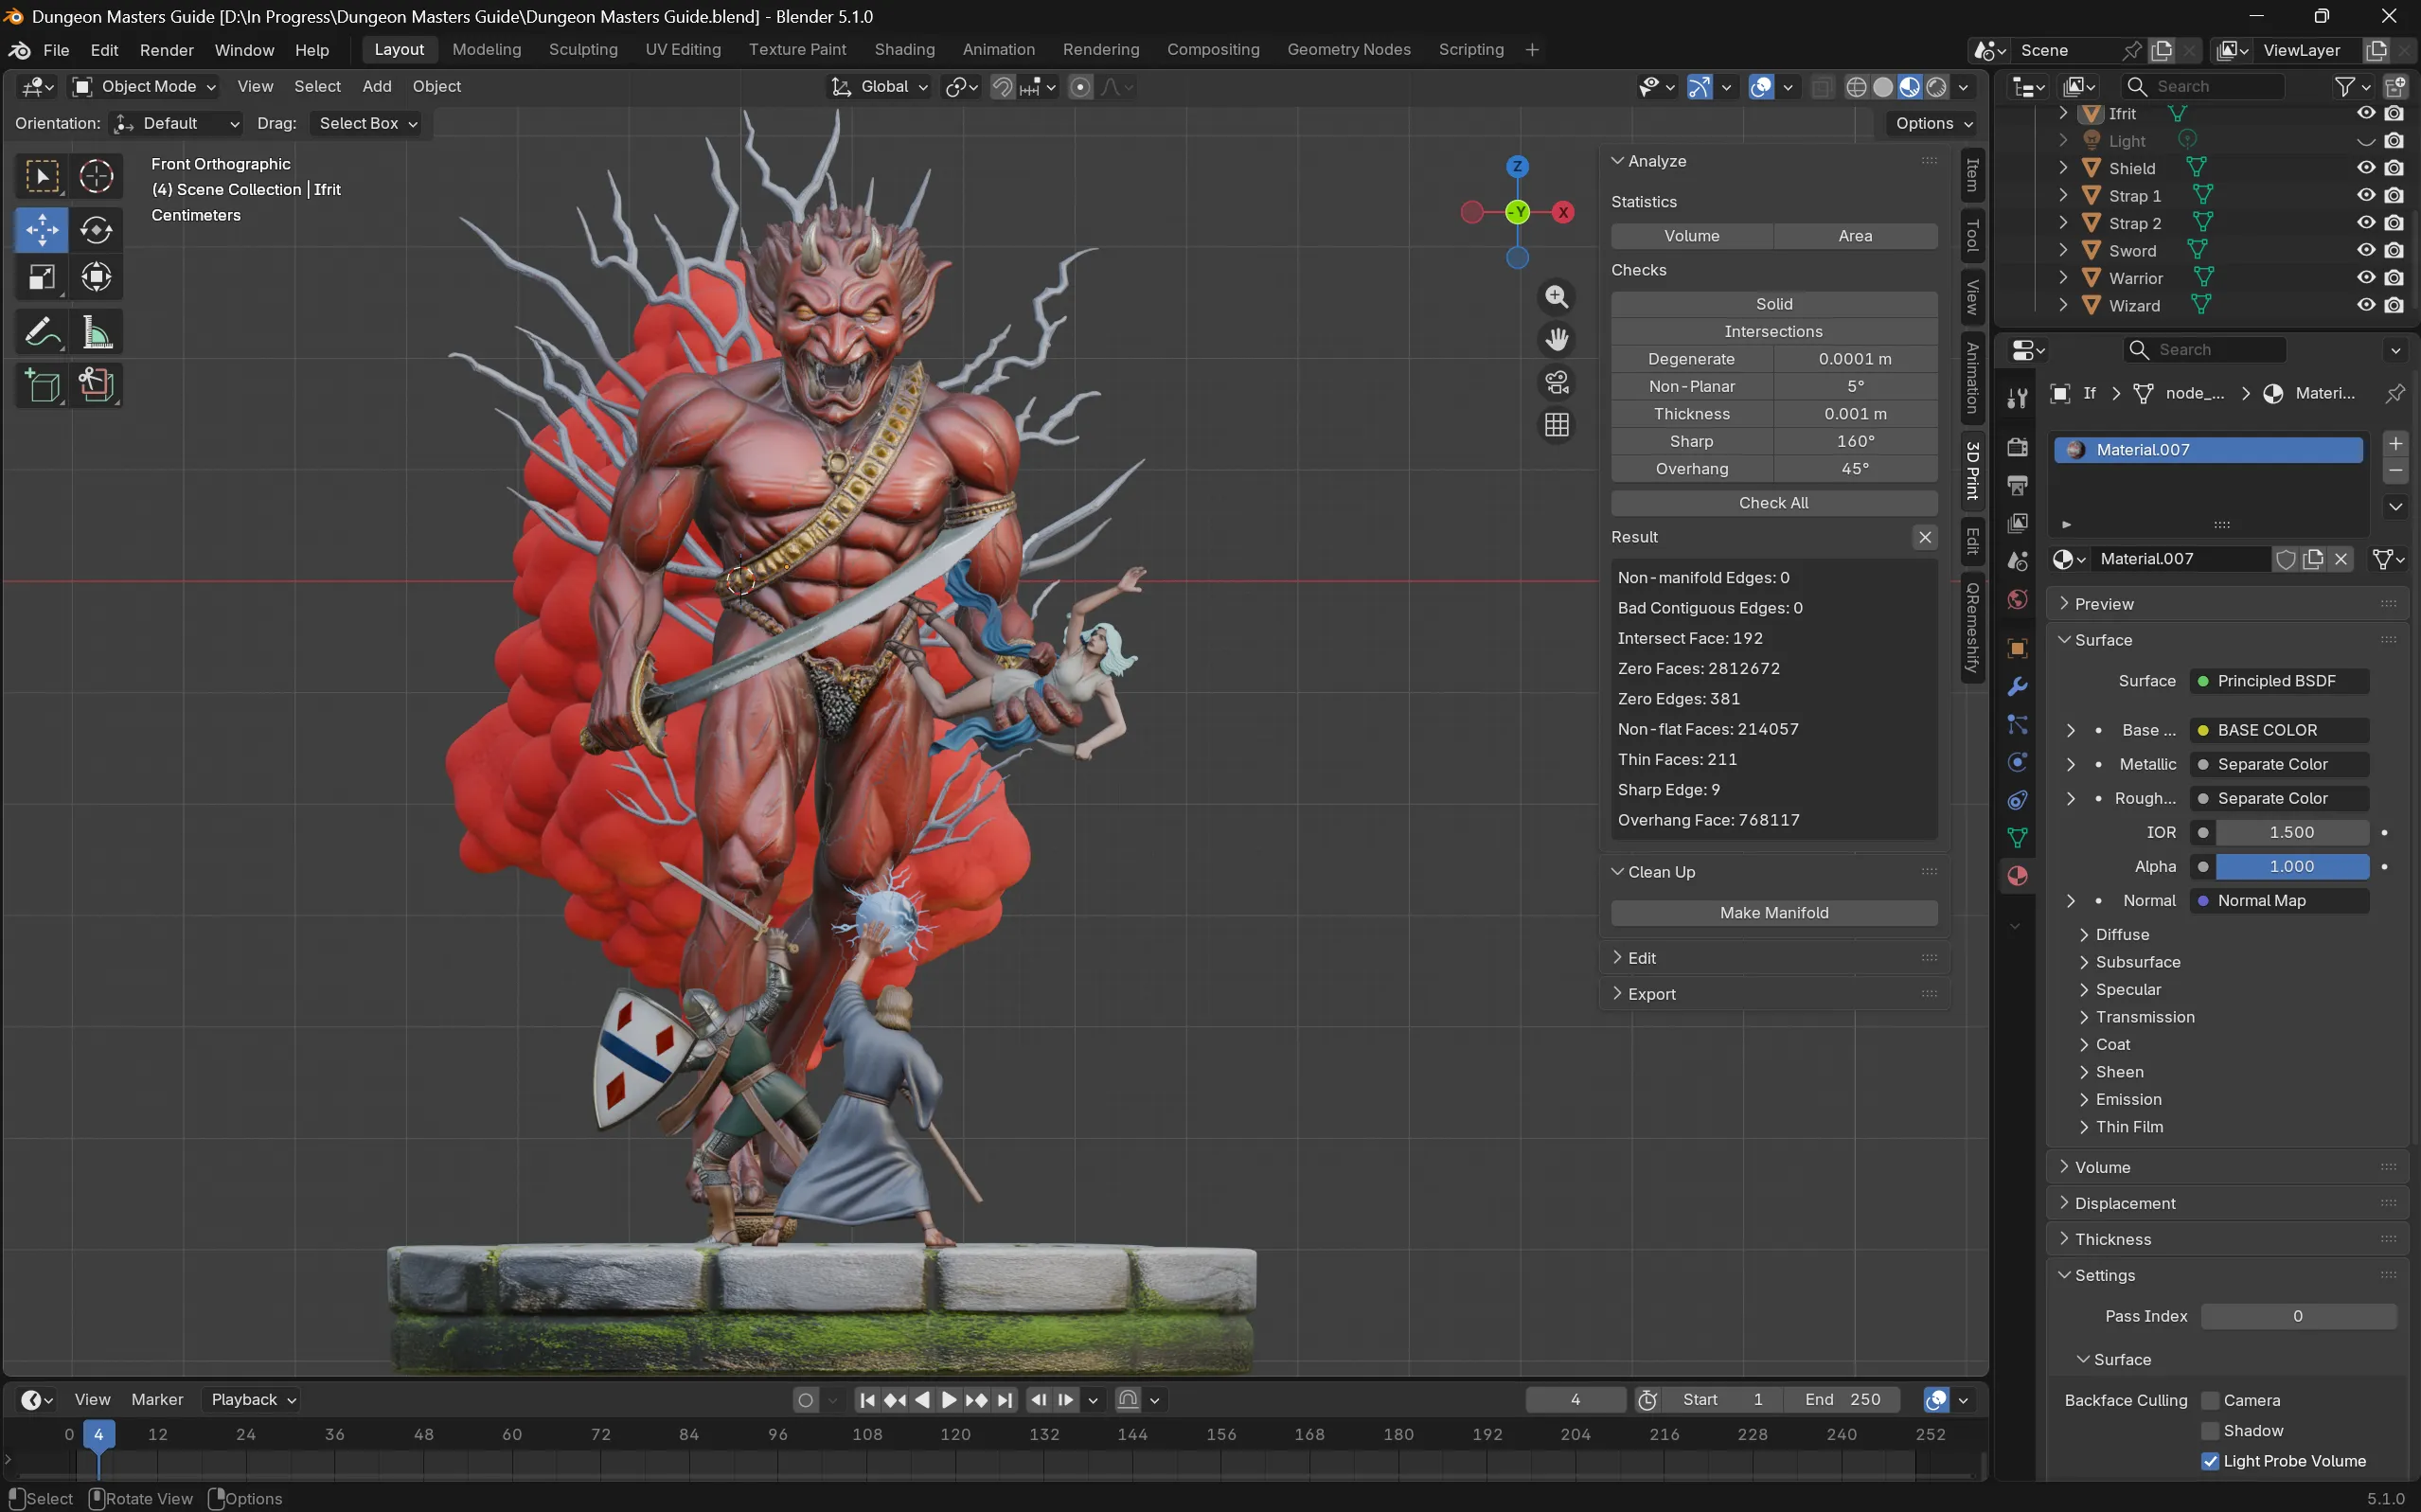
Task: Toggle viewport visibility of Wizard
Action: 2365,305
